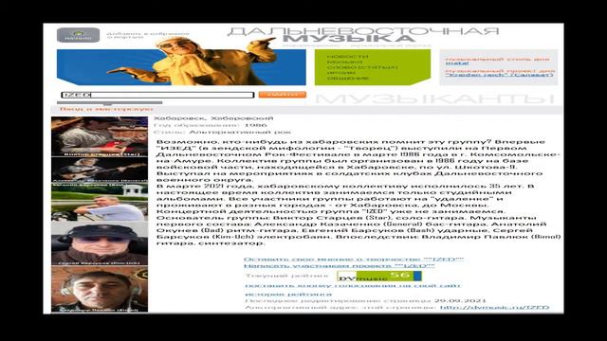Viewport: 607px width, 341px height.
Task: Click the gray 'начало' home icon
Action: [x=78, y=35]
